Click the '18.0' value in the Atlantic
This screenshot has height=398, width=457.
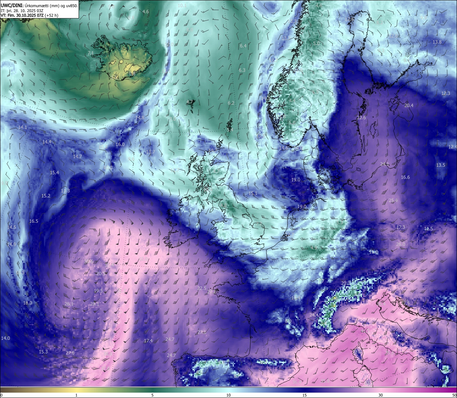tap(27, 303)
